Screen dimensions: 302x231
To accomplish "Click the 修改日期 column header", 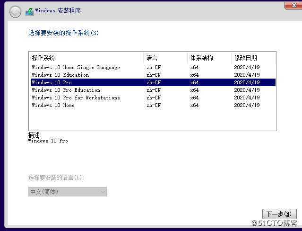I will tap(253, 58).
